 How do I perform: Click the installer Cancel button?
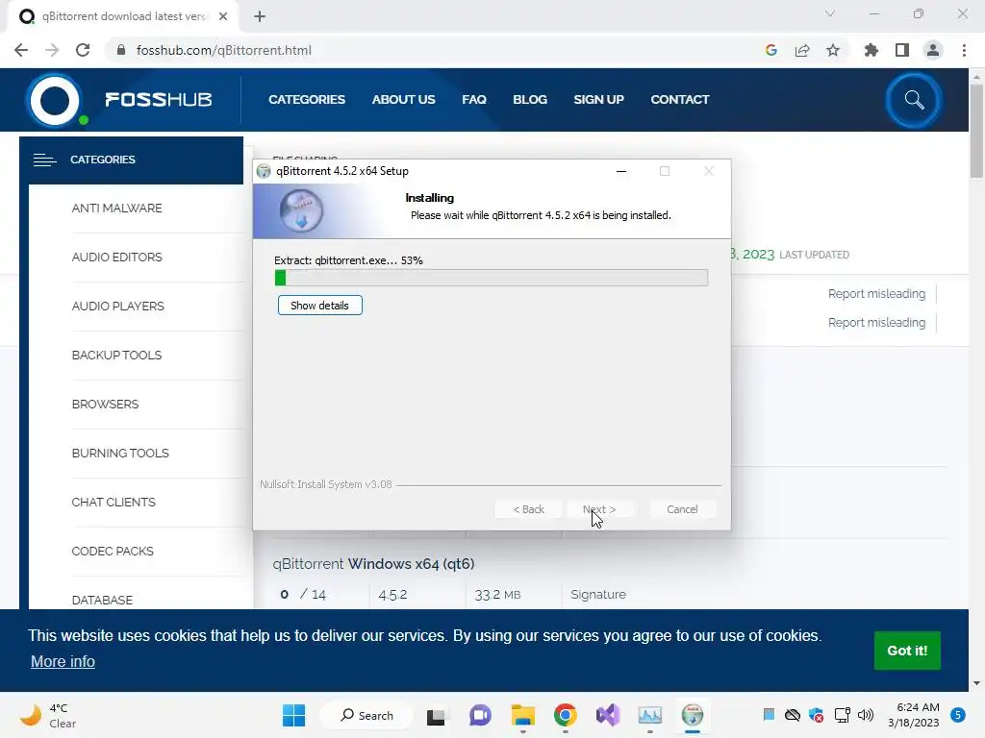682,509
